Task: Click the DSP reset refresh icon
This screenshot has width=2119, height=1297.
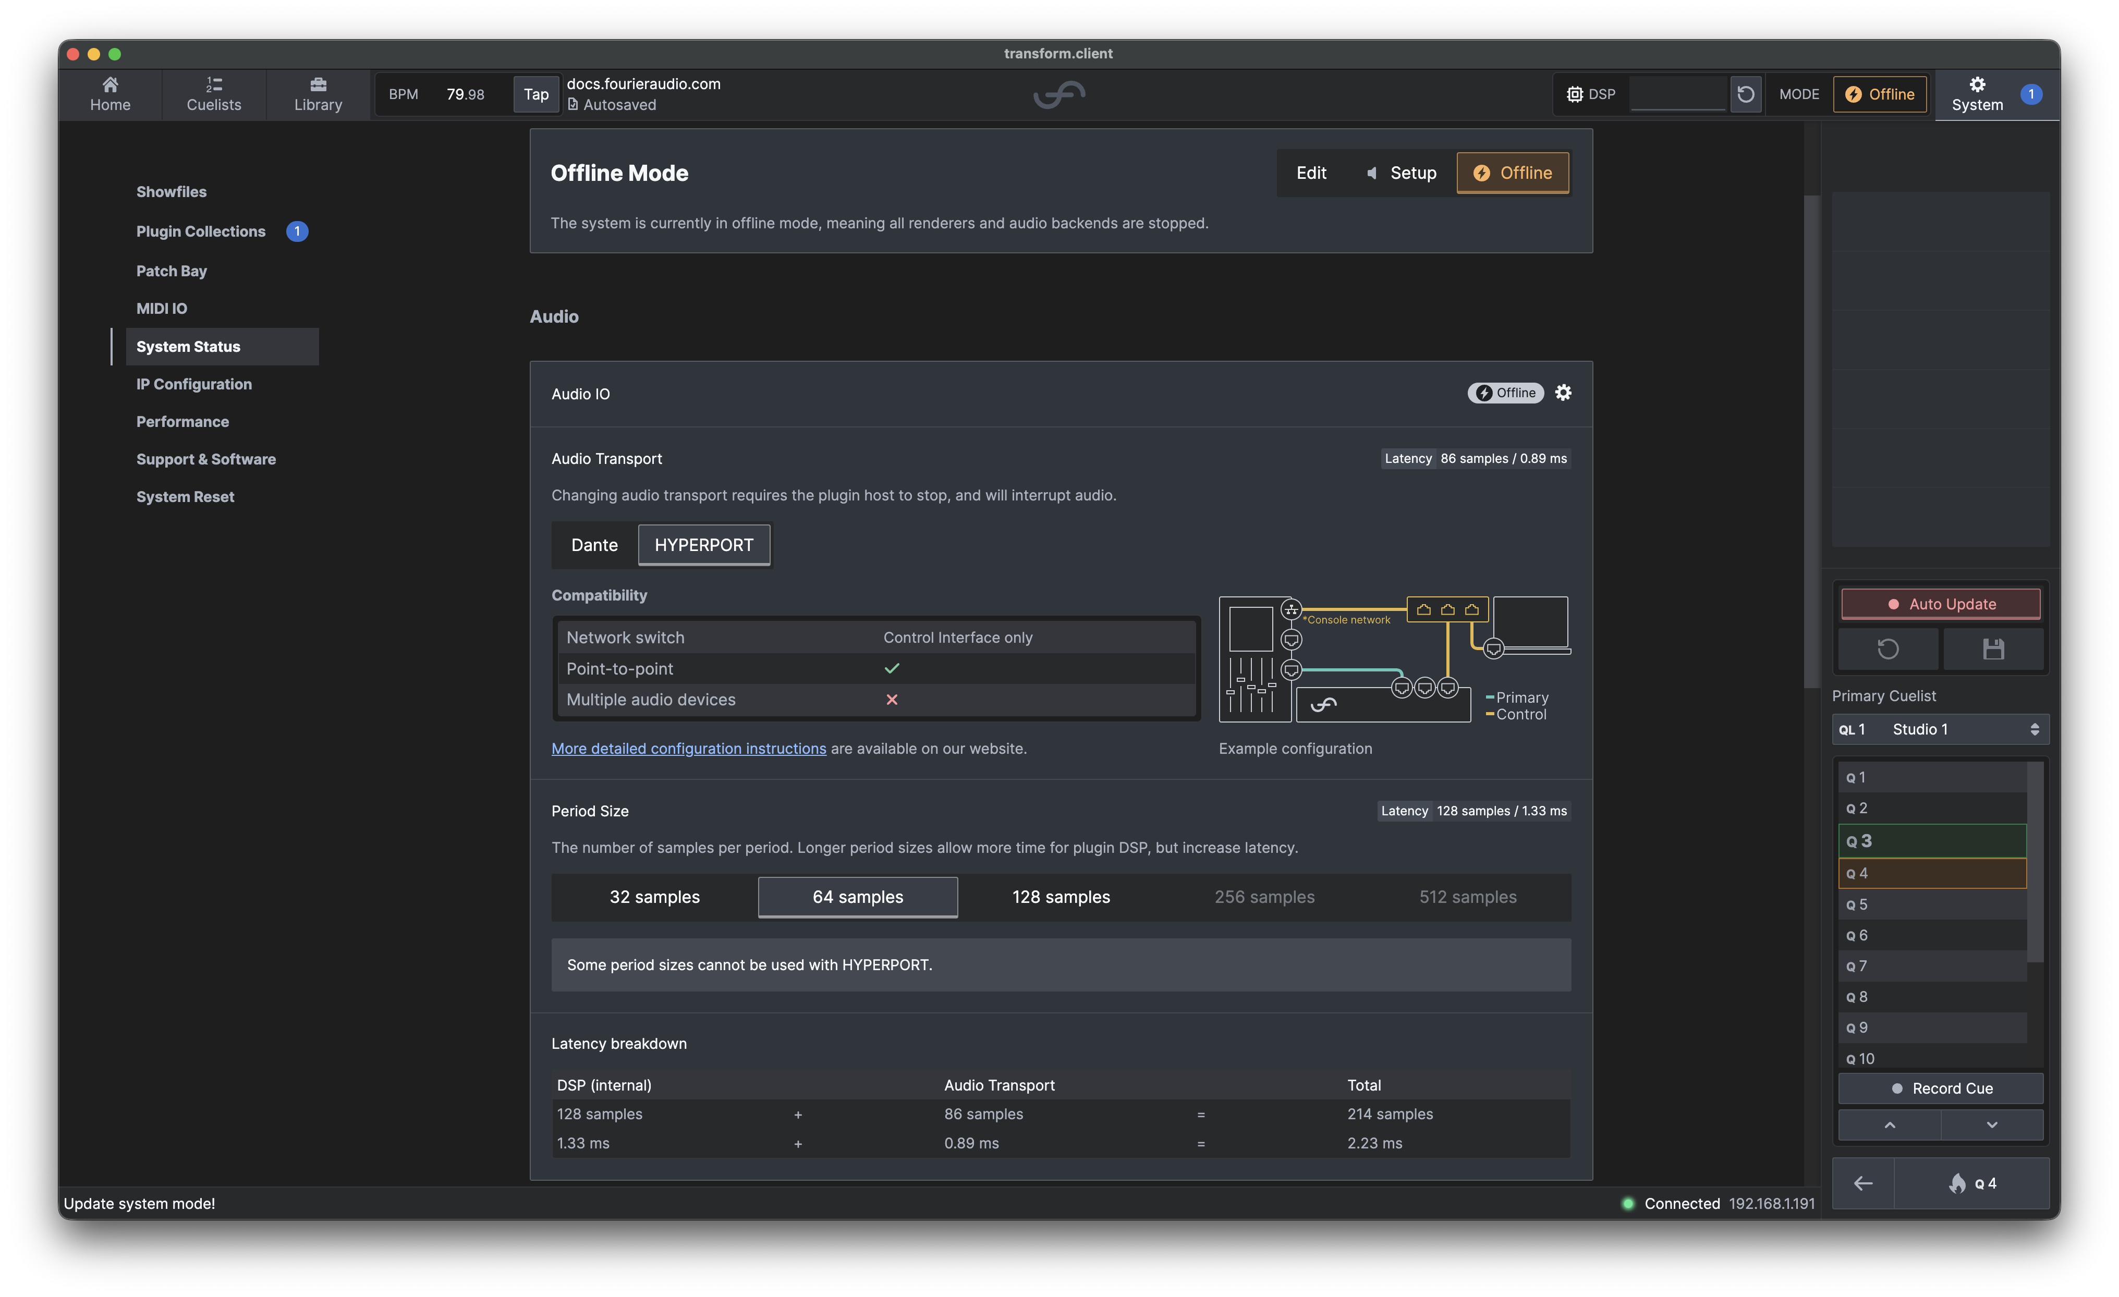Action: [1745, 94]
